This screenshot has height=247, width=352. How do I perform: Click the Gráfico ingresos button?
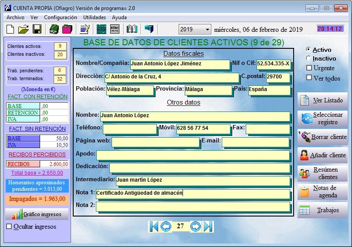coord(37,214)
